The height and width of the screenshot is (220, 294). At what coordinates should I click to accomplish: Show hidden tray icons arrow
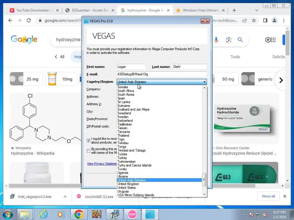244,215
